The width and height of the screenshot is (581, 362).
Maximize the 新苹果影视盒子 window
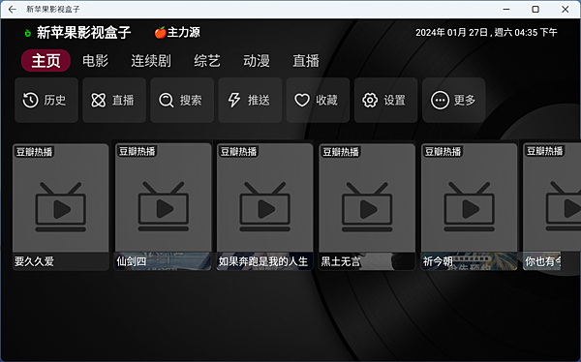coord(535,10)
